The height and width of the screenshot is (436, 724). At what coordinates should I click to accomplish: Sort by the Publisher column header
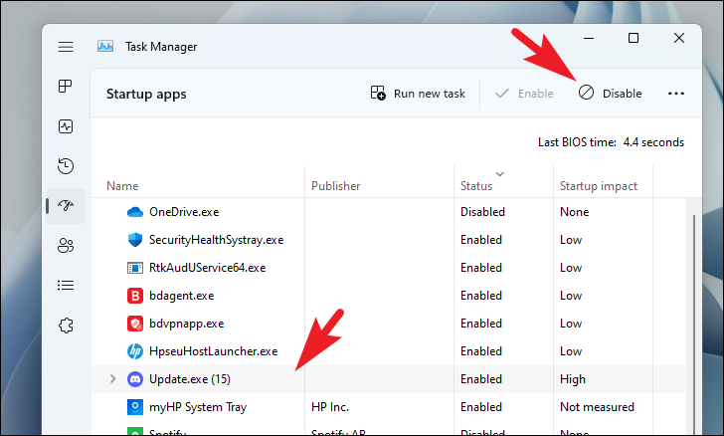pos(336,186)
